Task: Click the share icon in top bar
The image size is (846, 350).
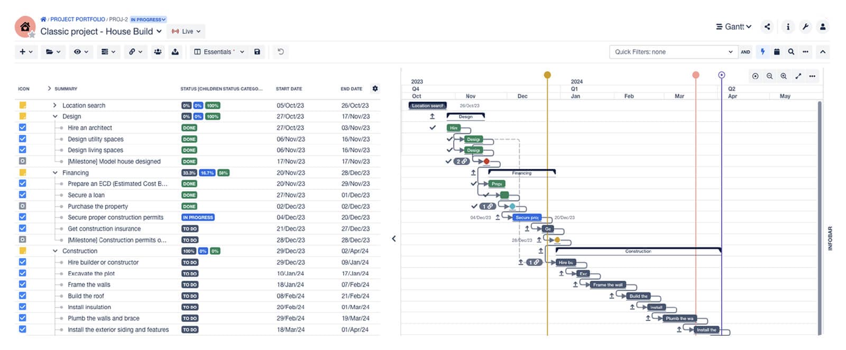Action: (767, 26)
